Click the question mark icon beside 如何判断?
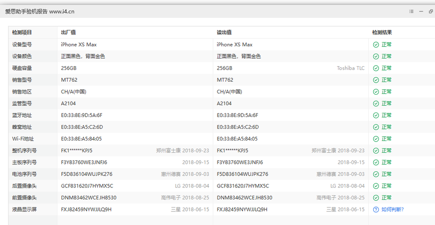The image size is (435, 225). point(376,210)
